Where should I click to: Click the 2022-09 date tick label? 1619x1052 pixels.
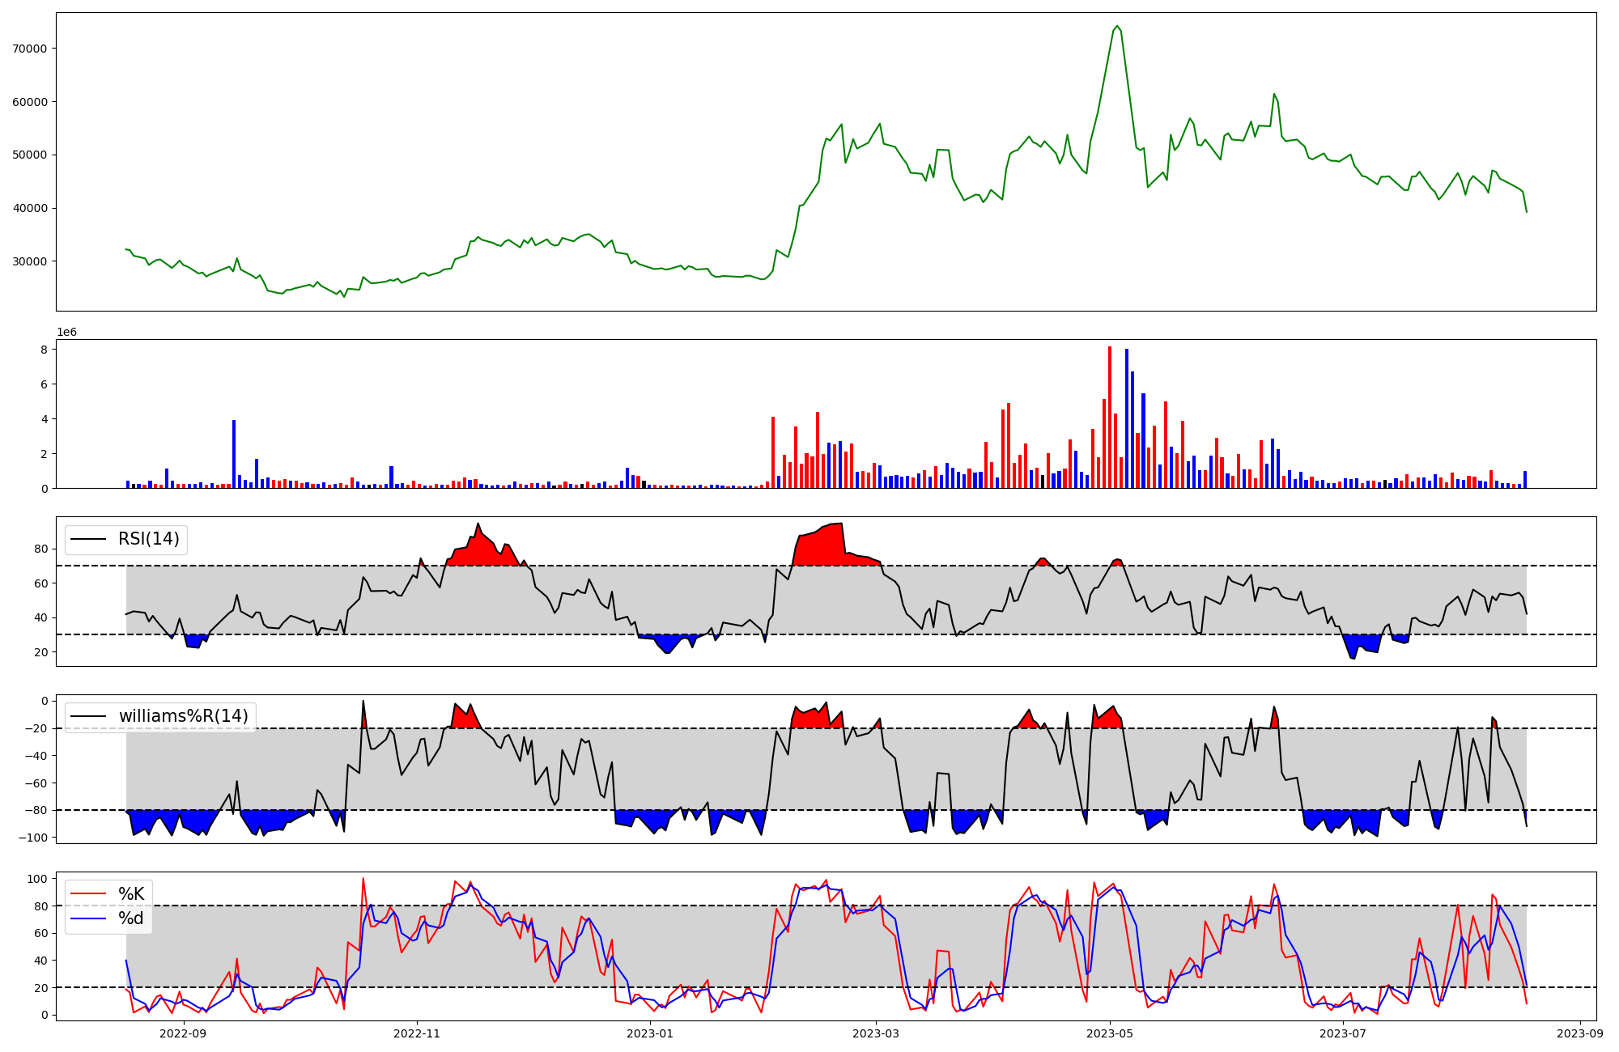tap(184, 1033)
